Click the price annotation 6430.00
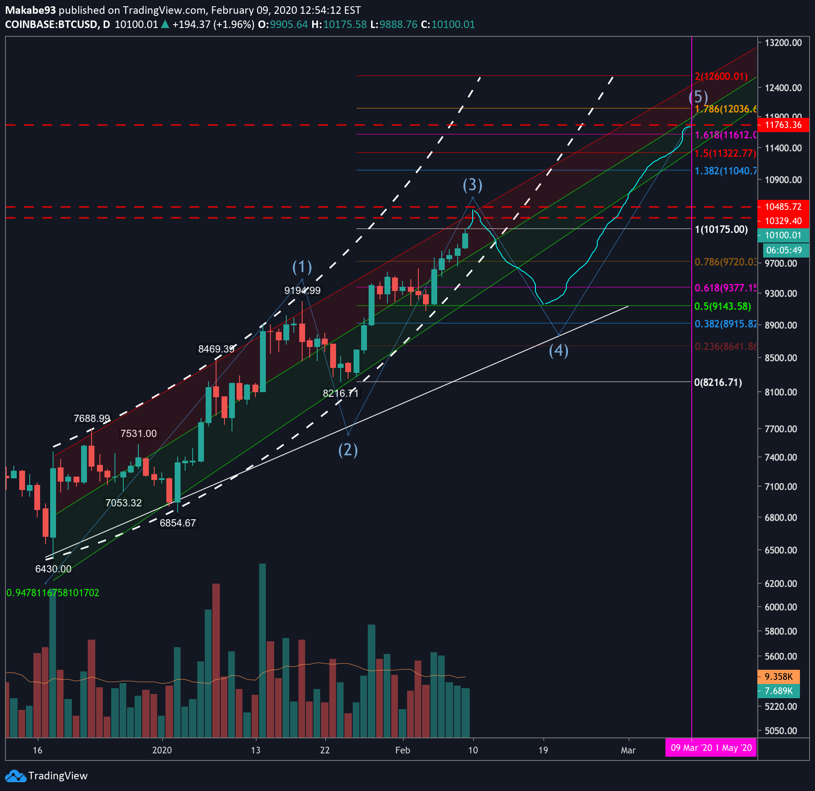815x791 pixels. (53, 569)
